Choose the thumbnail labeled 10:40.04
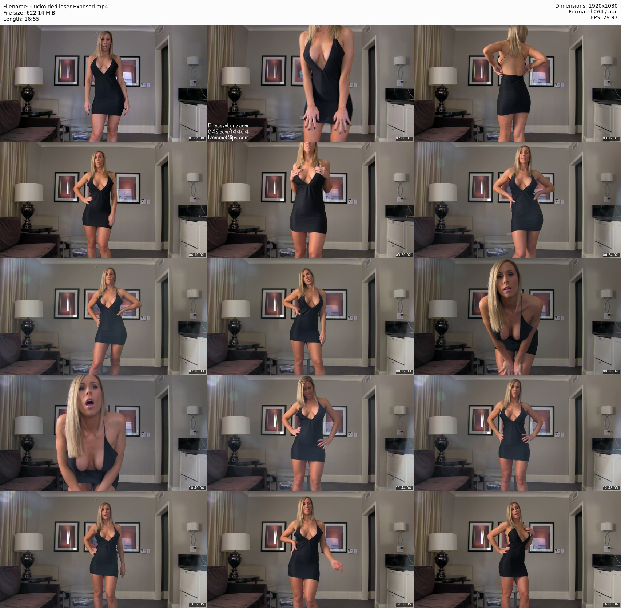 click(x=103, y=433)
